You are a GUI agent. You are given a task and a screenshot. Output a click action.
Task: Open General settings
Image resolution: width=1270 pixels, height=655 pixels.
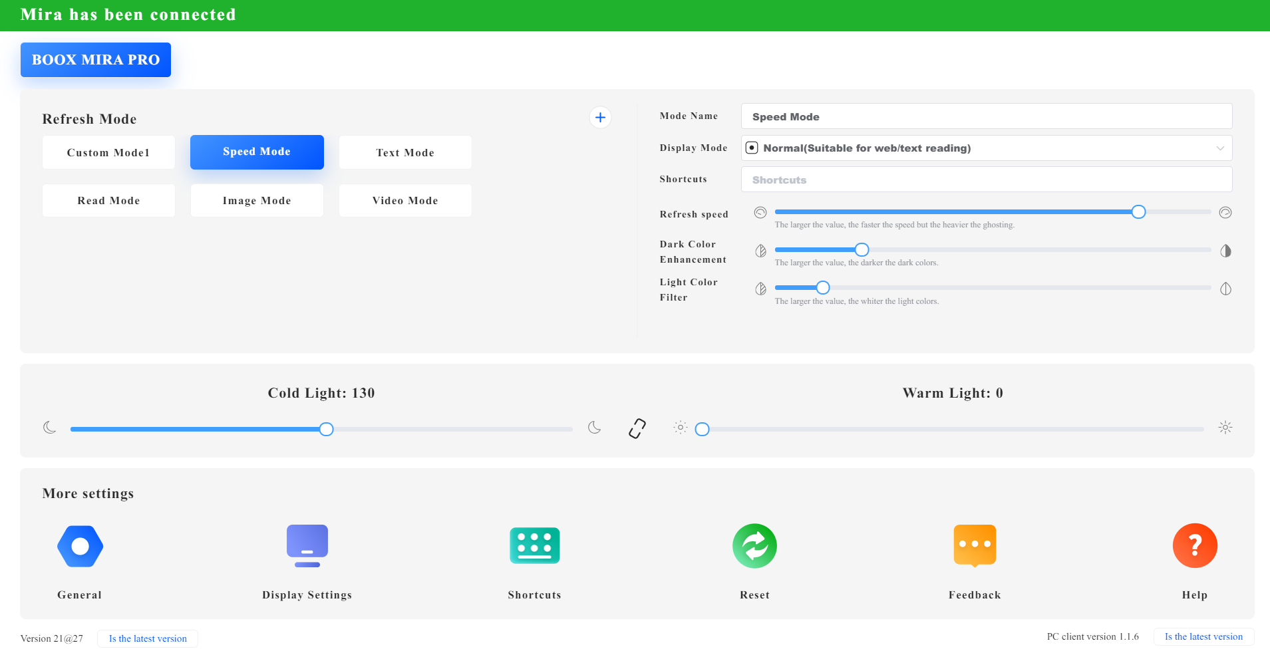(x=80, y=546)
